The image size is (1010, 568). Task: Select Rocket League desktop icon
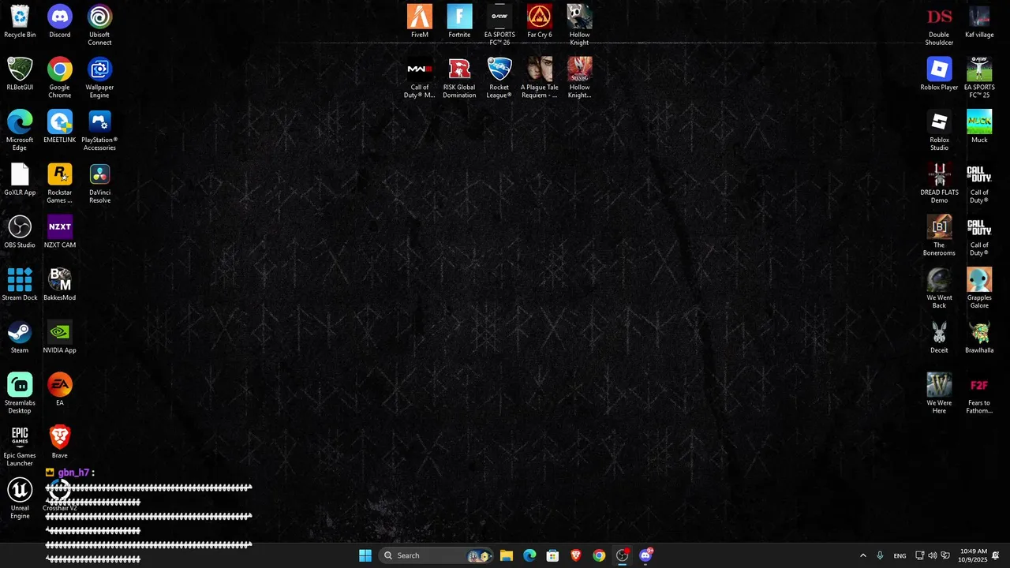click(x=499, y=78)
